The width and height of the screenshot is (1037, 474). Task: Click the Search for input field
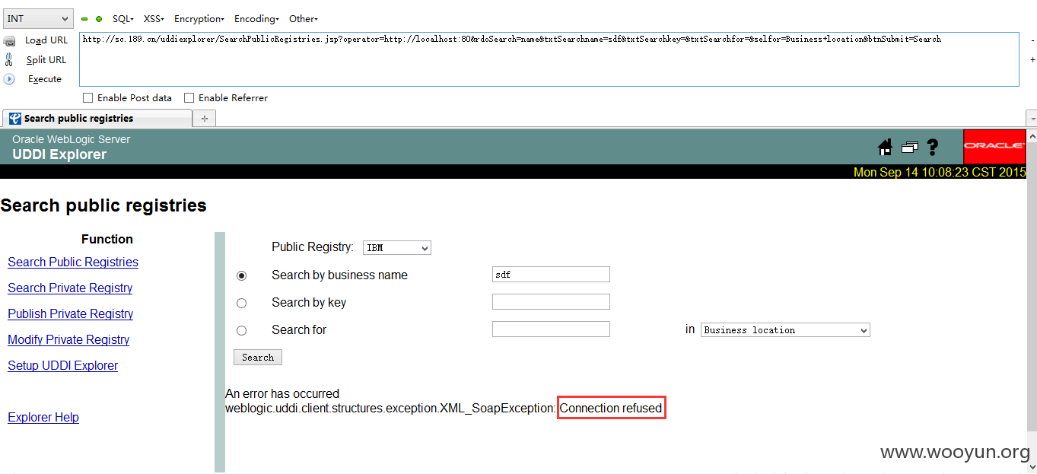tap(551, 329)
